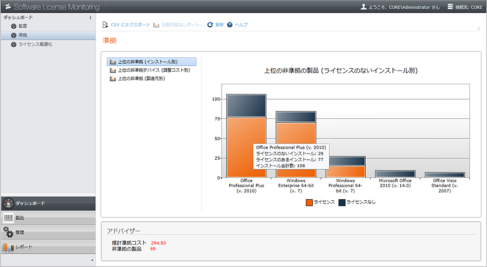Click the printable report chart icon
This screenshot has height=267, width=487.
(156, 24)
